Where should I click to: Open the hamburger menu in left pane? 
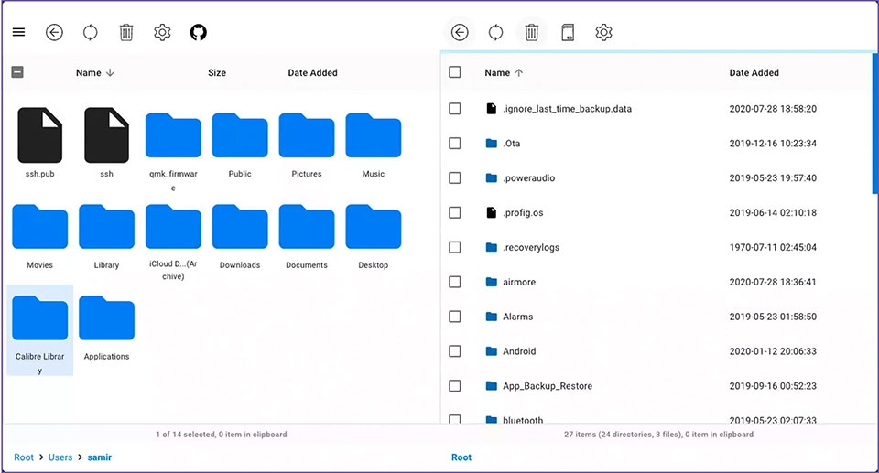pyautogui.click(x=18, y=32)
